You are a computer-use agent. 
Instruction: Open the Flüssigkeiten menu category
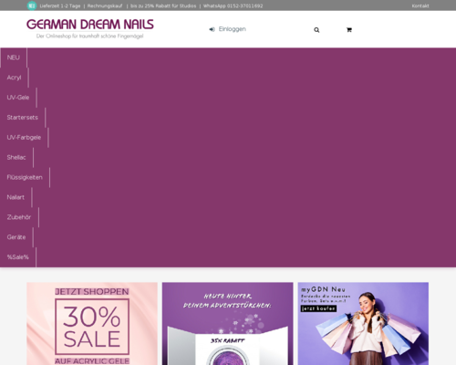click(x=25, y=177)
